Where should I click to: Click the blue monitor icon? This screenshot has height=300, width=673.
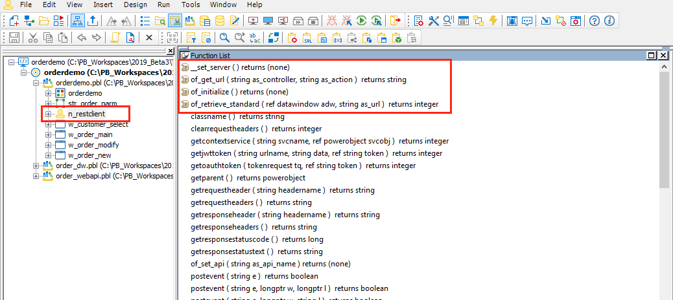[x=268, y=20]
